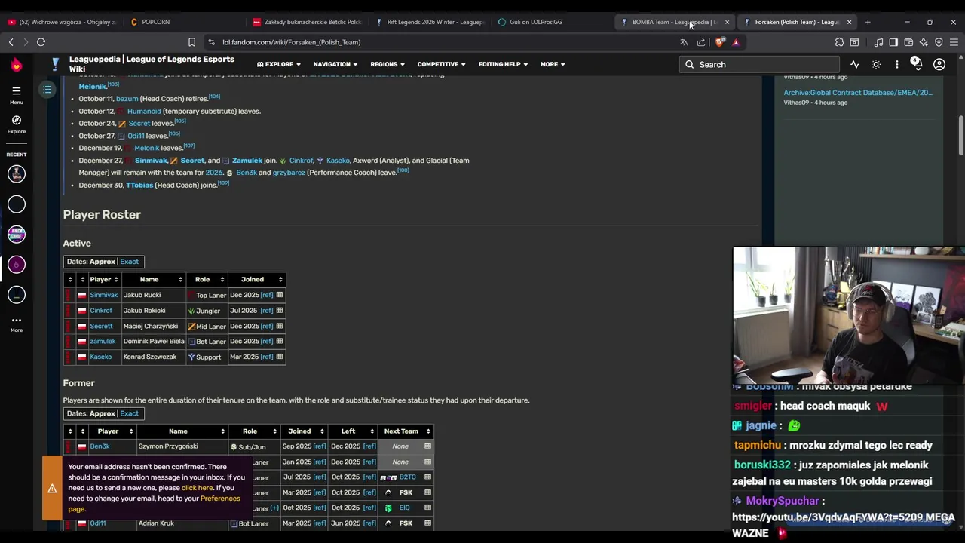Open the vertical three-dot wiki tools menu

point(897,65)
